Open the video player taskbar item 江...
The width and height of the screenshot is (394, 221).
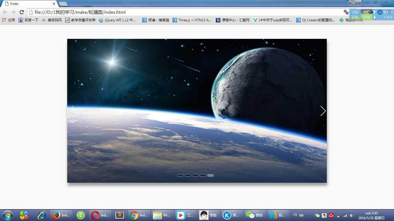pyautogui.click(x=185, y=215)
